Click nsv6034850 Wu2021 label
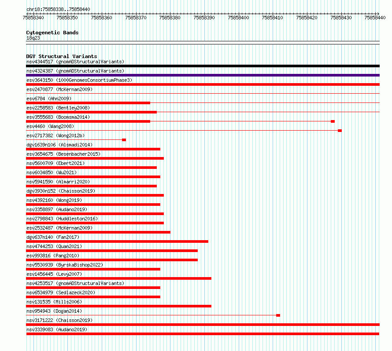 (x=52, y=172)
